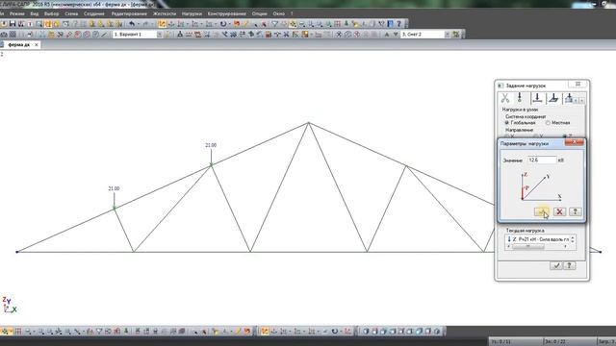Image resolution: width=616 pixels, height=346 pixels.
Task: Click the support constraint icon after Вариант 1
Action: (180, 35)
